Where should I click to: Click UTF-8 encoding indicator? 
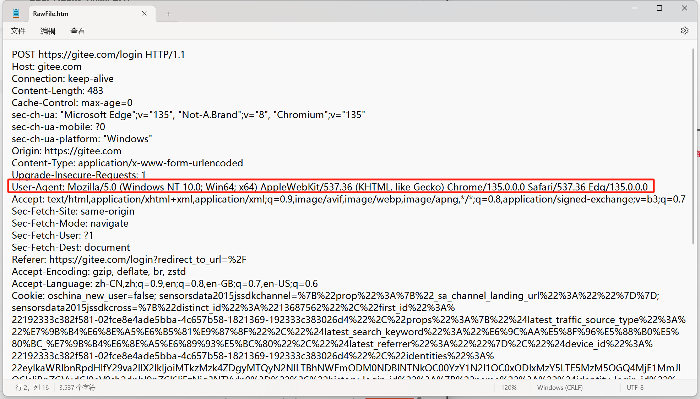[635, 387]
